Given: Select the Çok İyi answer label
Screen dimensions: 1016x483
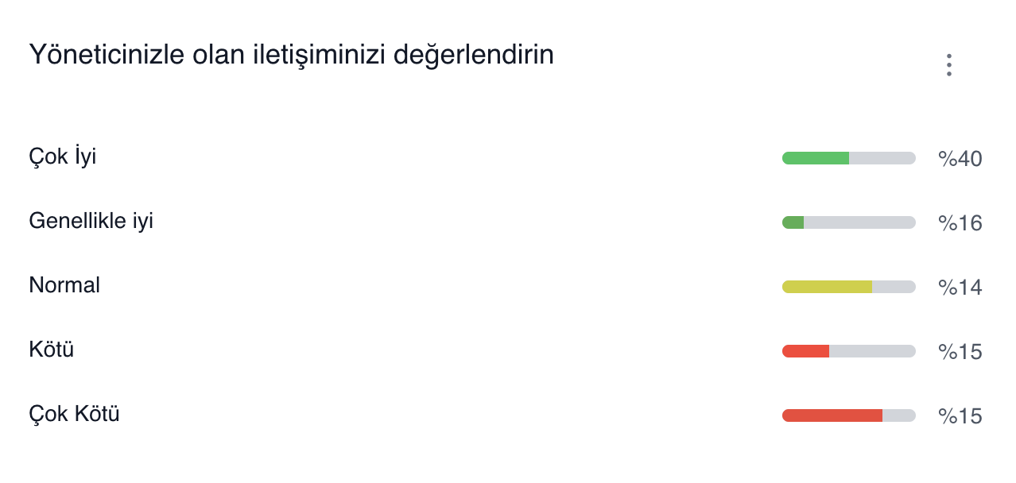Looking at the screenshot, I should 63,157.
